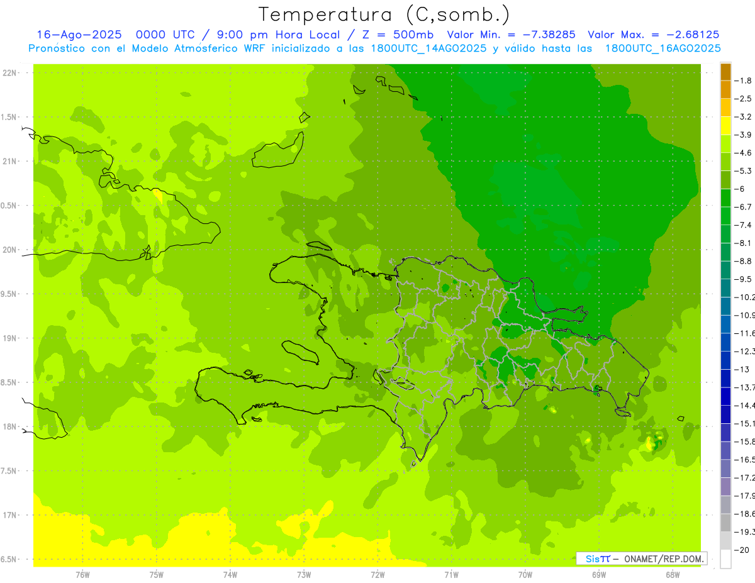The height and width of the screenshot is (583, 755).
Task: Click the '75W' longitude axis label
Action: (x=157, y=575)
